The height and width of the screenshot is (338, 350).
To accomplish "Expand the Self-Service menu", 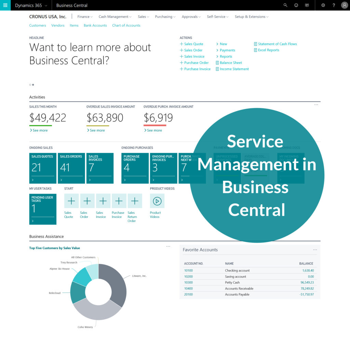I will (x=218, y=17).
